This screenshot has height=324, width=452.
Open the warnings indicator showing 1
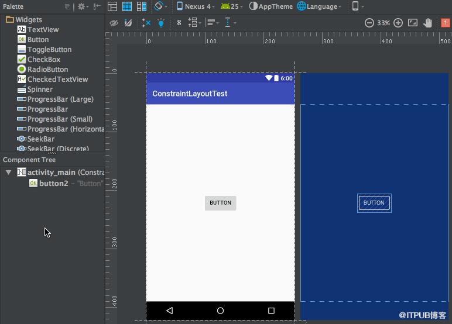(445, 22)
